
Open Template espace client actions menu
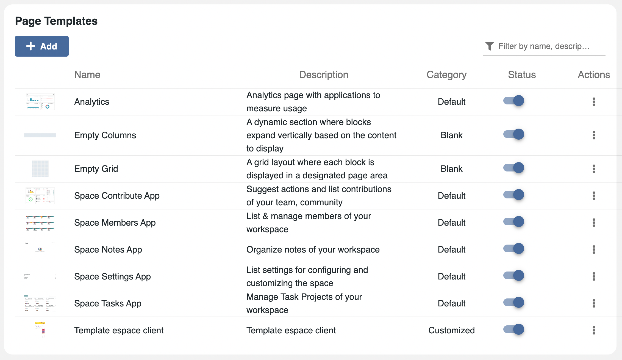click(594, 330)
